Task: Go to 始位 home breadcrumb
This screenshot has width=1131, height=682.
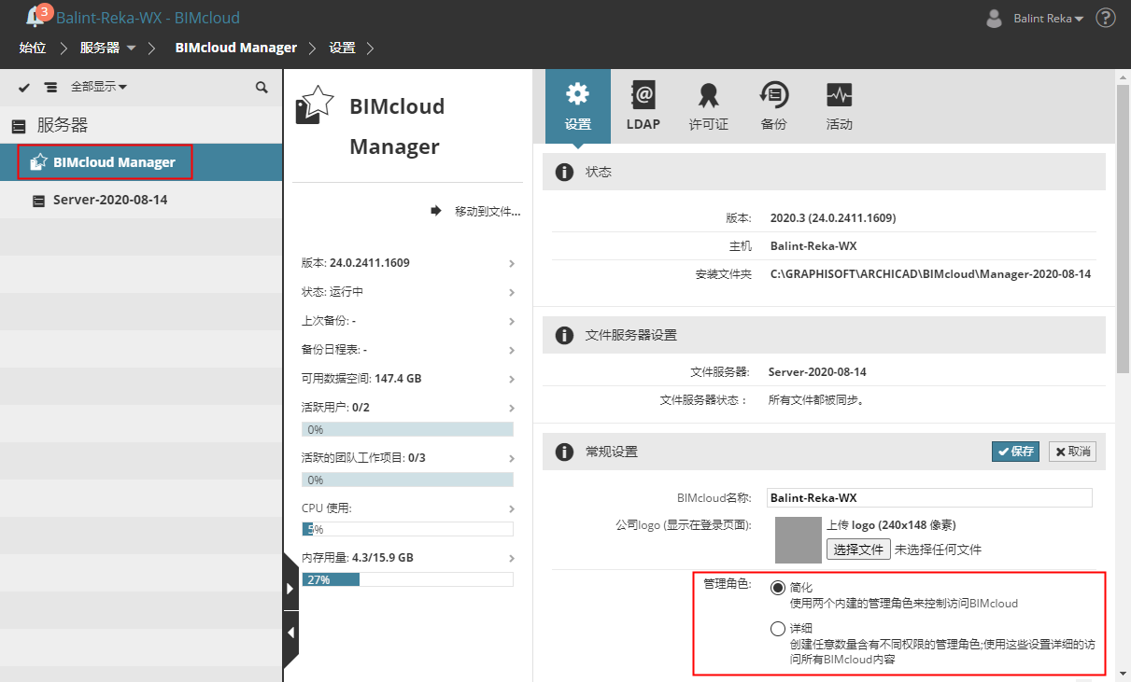Action: [x=33, y=48]
